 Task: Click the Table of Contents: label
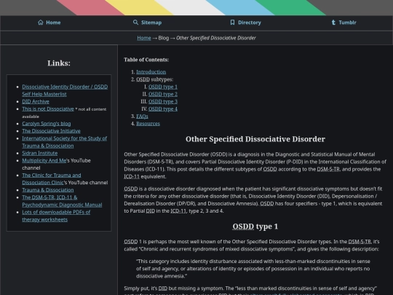(146, 60)
